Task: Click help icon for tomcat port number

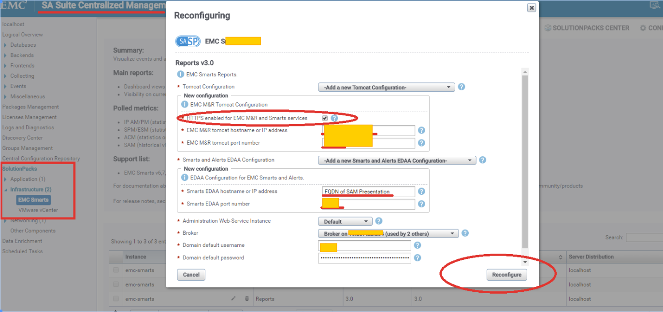Action: coord(421,143)
